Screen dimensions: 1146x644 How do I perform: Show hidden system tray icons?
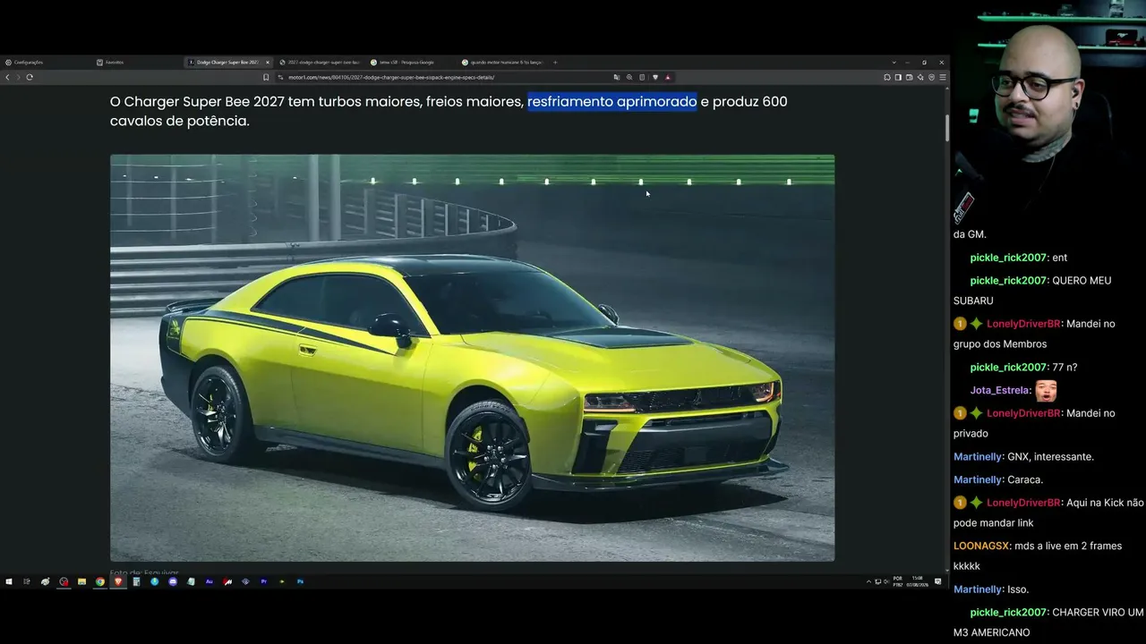coord(868,581)
